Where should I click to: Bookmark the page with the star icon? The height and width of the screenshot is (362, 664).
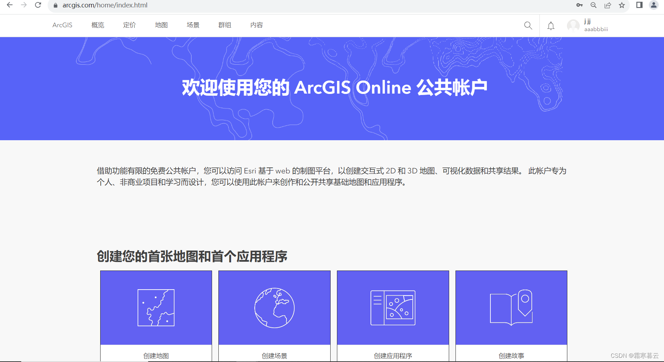pos(622,5)
